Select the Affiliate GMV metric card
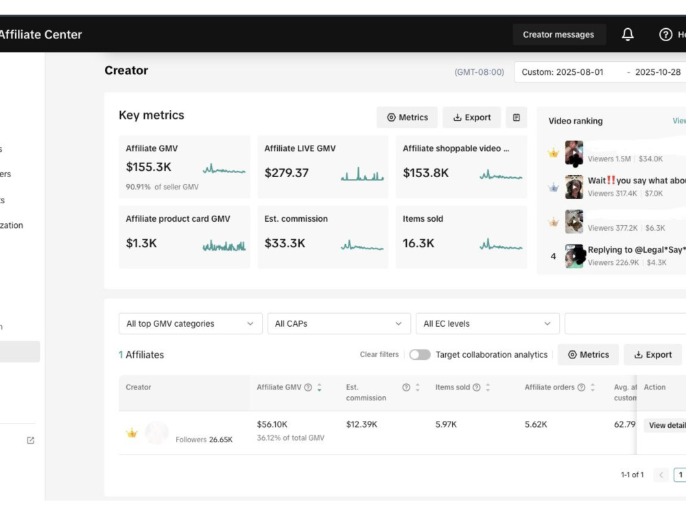The height and width of the screenshot is (515, 686). point(184,167)
